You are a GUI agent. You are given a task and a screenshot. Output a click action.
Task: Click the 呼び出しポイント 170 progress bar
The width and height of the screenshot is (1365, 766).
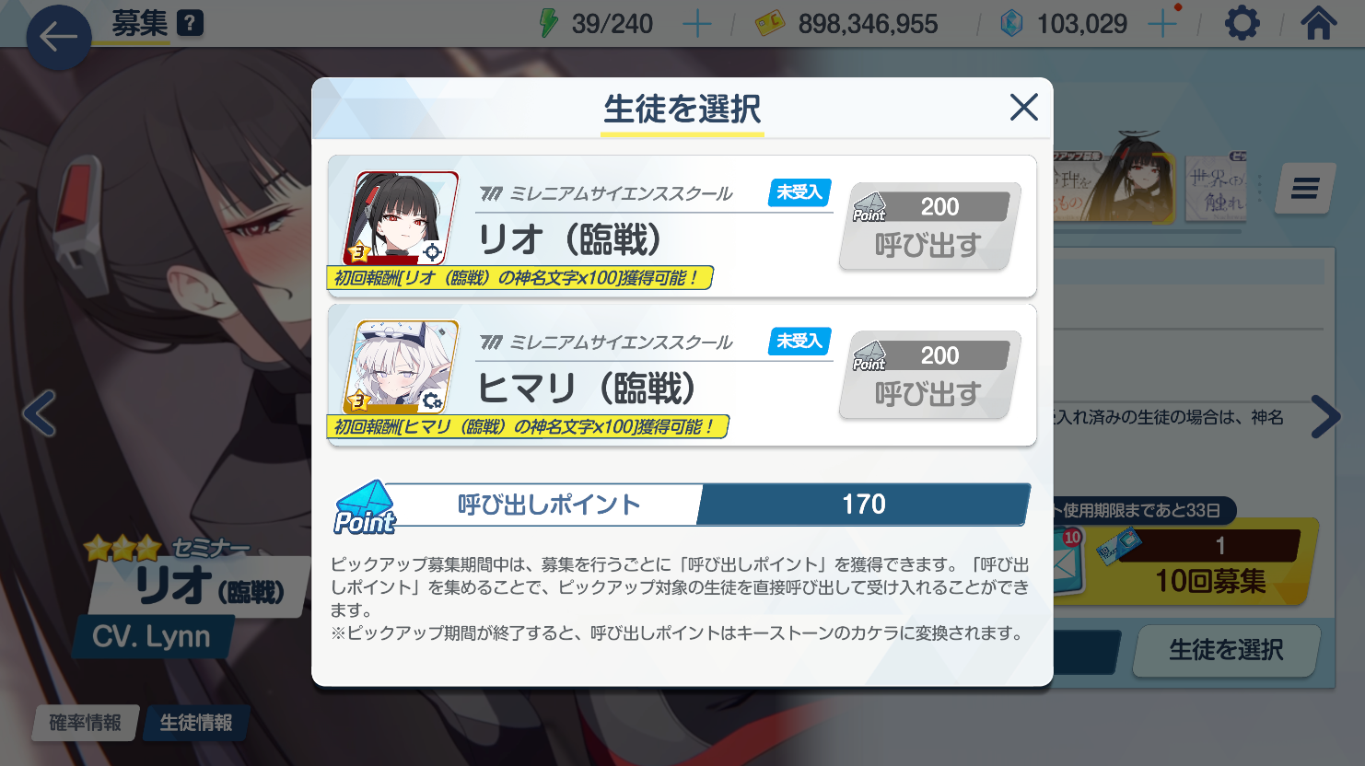tap(682, 505)
